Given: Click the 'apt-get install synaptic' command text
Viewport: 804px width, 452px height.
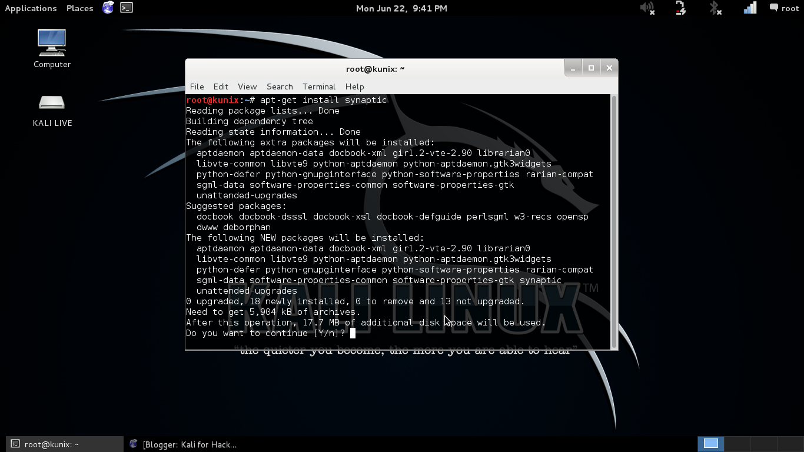Looking at the screenshot, I should pos(324,100).
